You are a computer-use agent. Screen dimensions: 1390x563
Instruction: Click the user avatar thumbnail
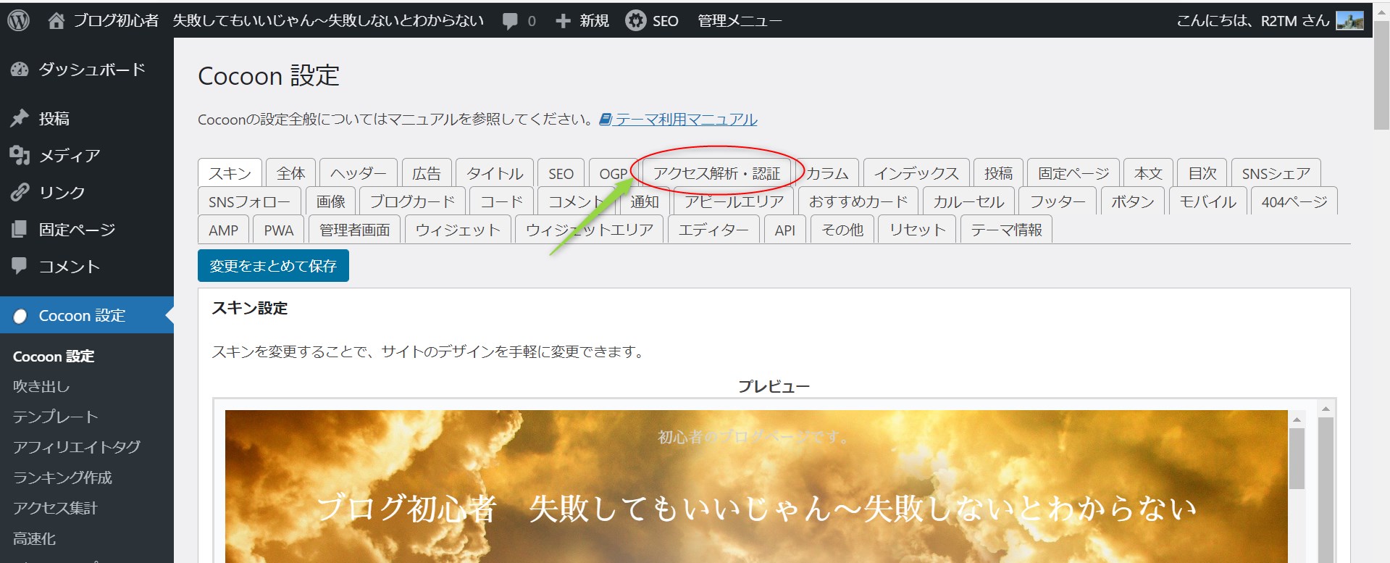pyautogui.click(x=1349, y=21)
